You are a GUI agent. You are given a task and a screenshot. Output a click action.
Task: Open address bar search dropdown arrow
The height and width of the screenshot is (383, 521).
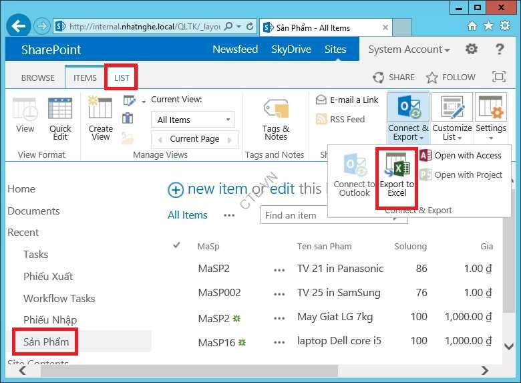[x=238, y=27]
